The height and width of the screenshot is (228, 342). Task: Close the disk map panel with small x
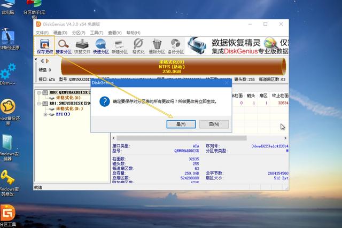click(36, 59)
